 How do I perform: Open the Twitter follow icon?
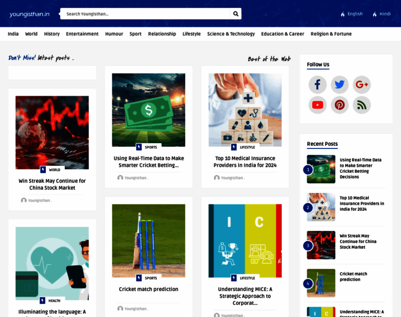point(339,85)
